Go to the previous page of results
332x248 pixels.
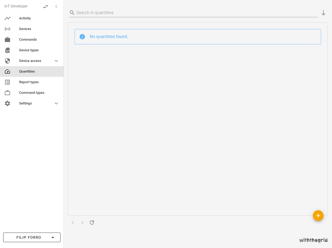(73, 222)
